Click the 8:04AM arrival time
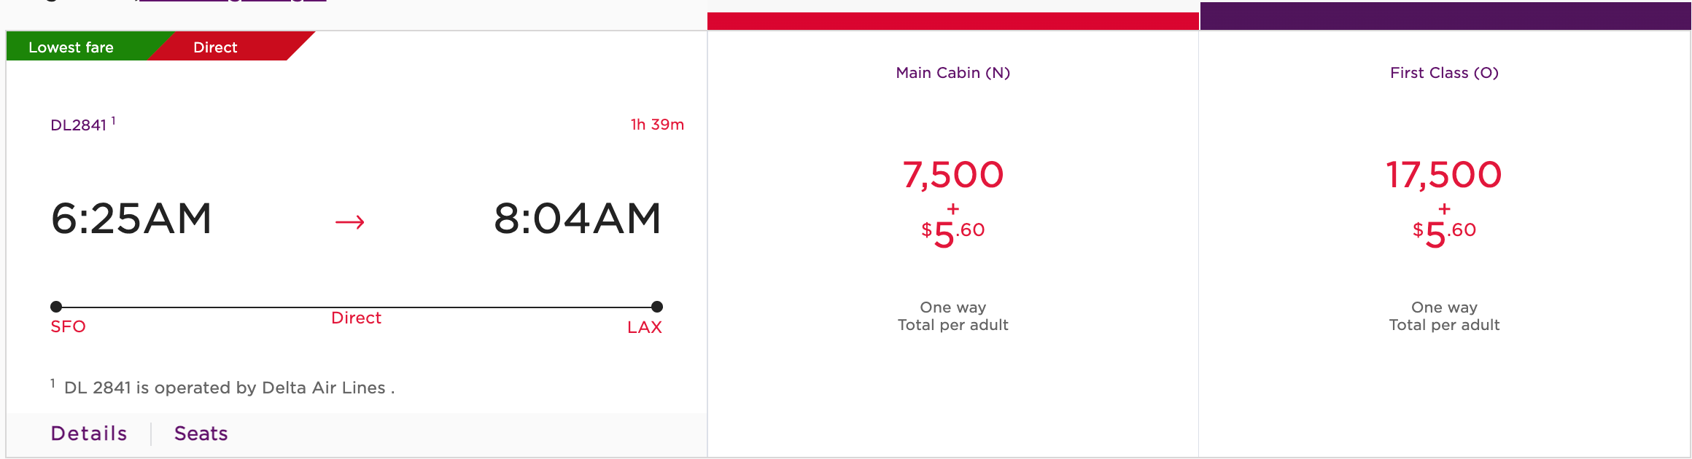Screen dimensions: 1692x459 coord(578,219)
